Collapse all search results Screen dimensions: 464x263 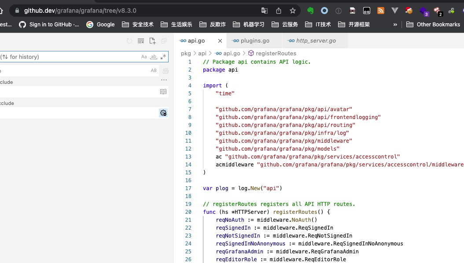(x=164, y=41)
